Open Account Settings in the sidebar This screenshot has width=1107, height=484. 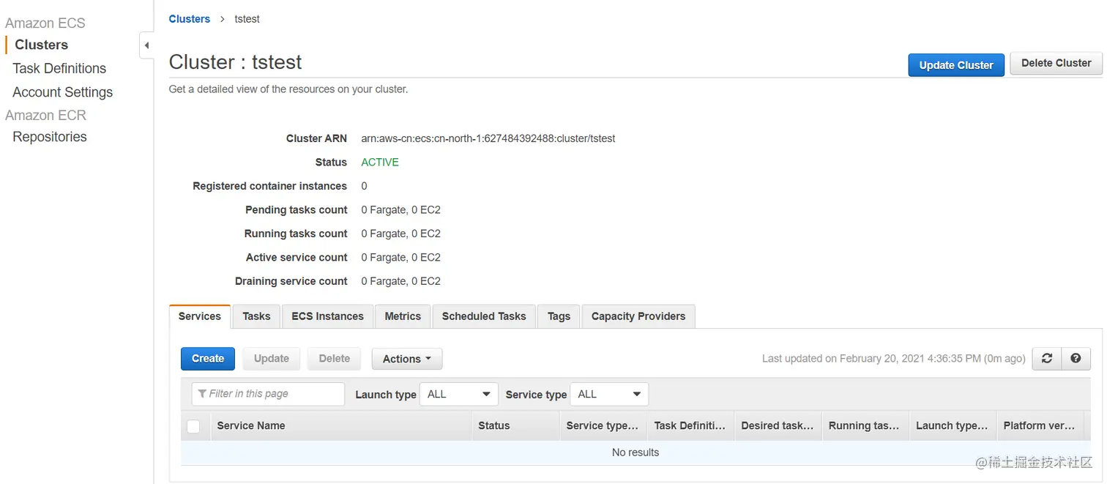tap(63, 92)
